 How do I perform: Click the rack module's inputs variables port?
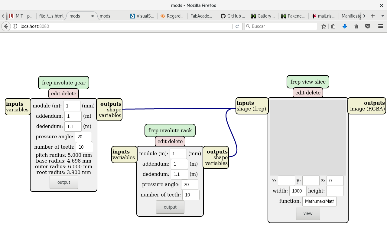[x=124, y=157]
